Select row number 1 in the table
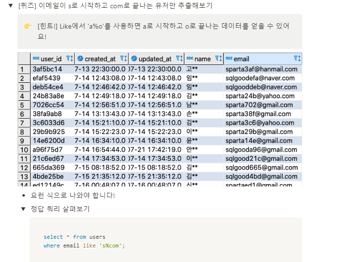358x262 pixels. click(x=24, y=69)
